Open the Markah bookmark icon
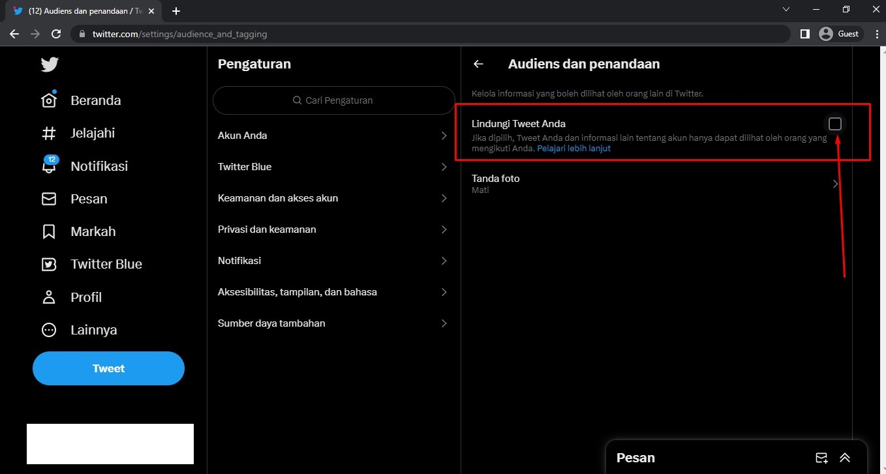The width and height of the screenshot is (886, 474). (x=49, y=231)
